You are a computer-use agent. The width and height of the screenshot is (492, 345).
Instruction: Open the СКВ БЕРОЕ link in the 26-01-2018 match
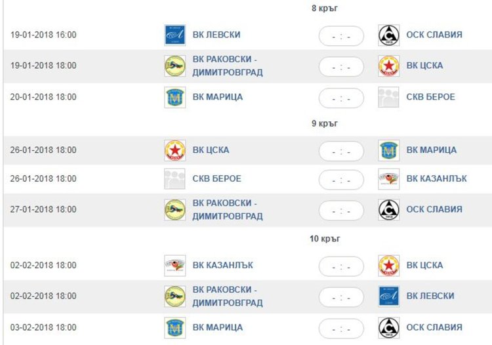tap(217, 179)
